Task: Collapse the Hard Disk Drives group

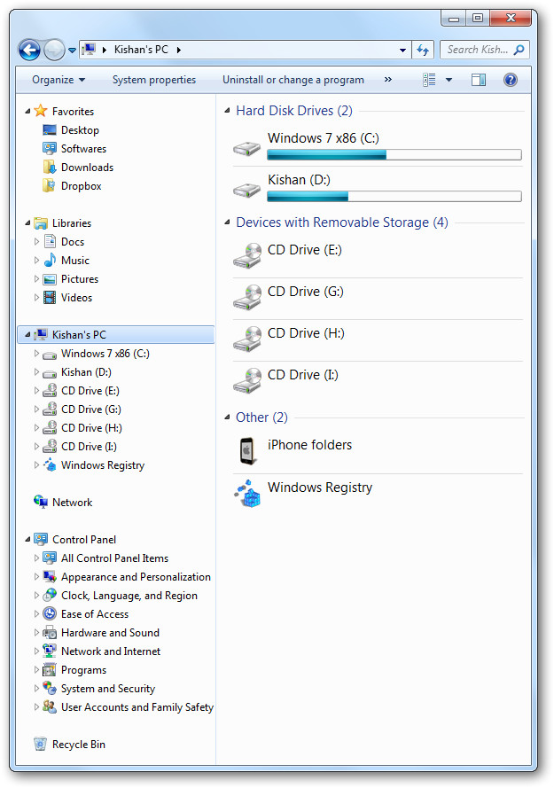Action: 227,110
